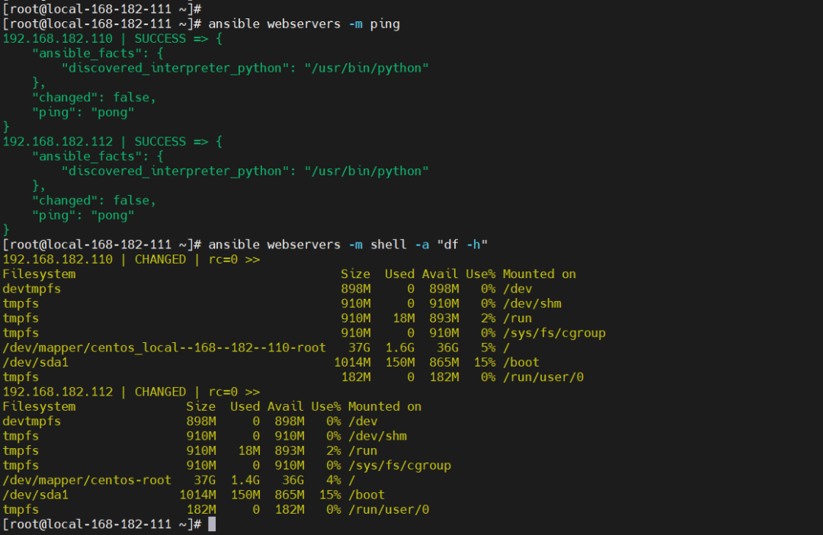Click '/boot' mount under 192.168.182.110
This screenshot has width=823, height=535.
tap(521, 362)
